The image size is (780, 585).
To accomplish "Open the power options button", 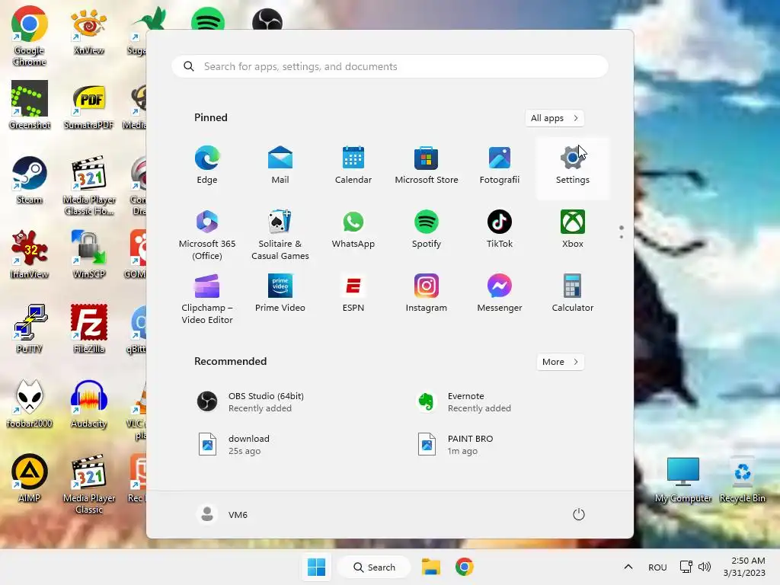I will 579,514.
